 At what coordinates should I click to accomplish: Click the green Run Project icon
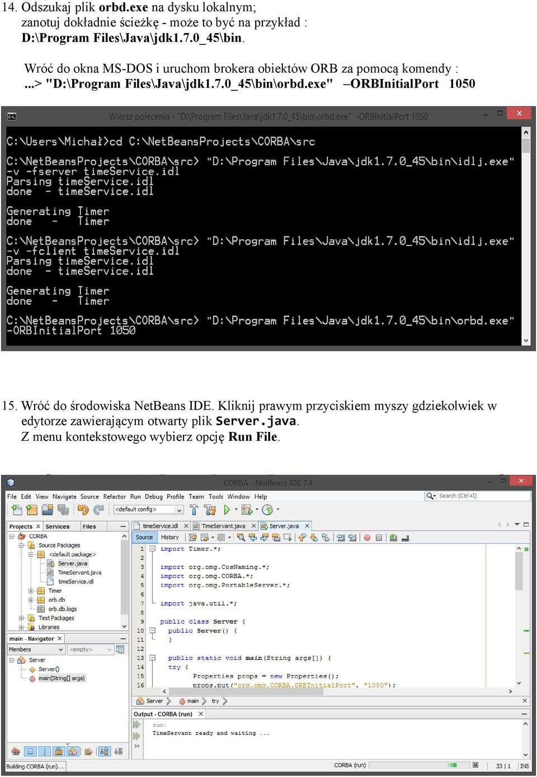pyautogui.click(x=227, y=510)
